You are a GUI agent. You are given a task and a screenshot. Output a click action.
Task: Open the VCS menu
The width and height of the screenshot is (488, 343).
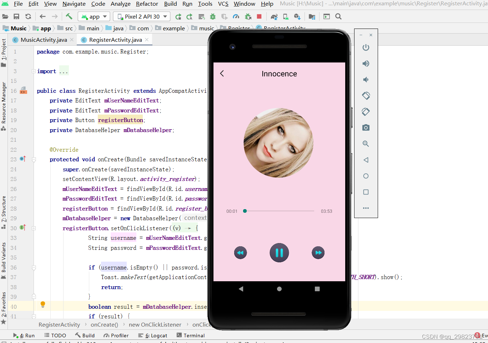[223, 4]
